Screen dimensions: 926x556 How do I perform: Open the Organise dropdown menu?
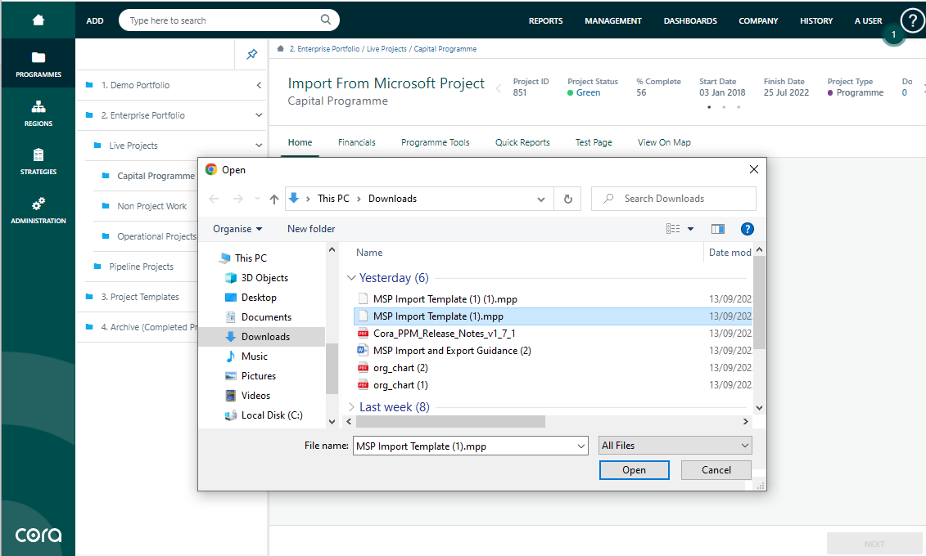237,229
